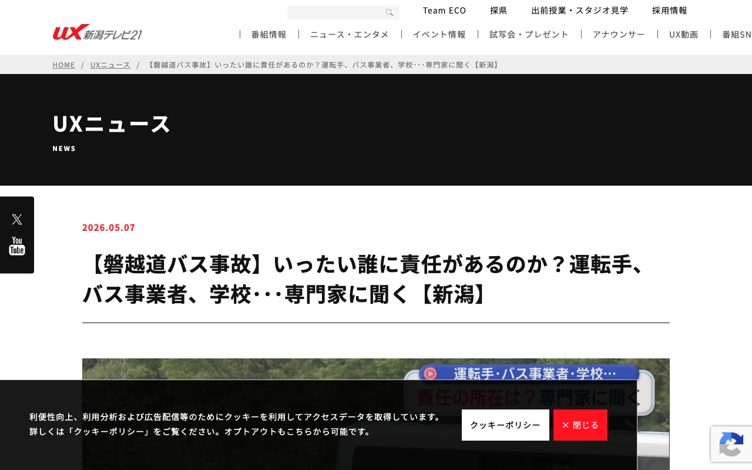The height and width of the screenshot is (470, 752).
Task: Open the X (Twitter) social icon
Action: (17, 219)
